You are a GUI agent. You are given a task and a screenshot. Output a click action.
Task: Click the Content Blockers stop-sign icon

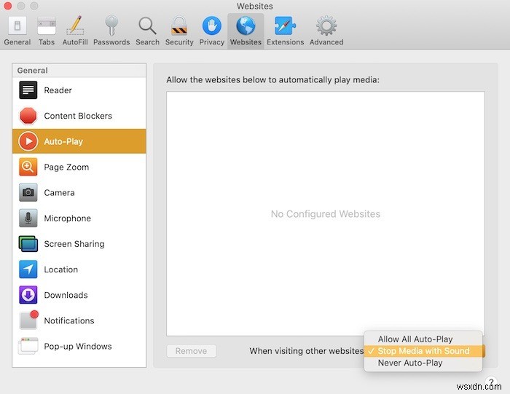coord(28,116)
